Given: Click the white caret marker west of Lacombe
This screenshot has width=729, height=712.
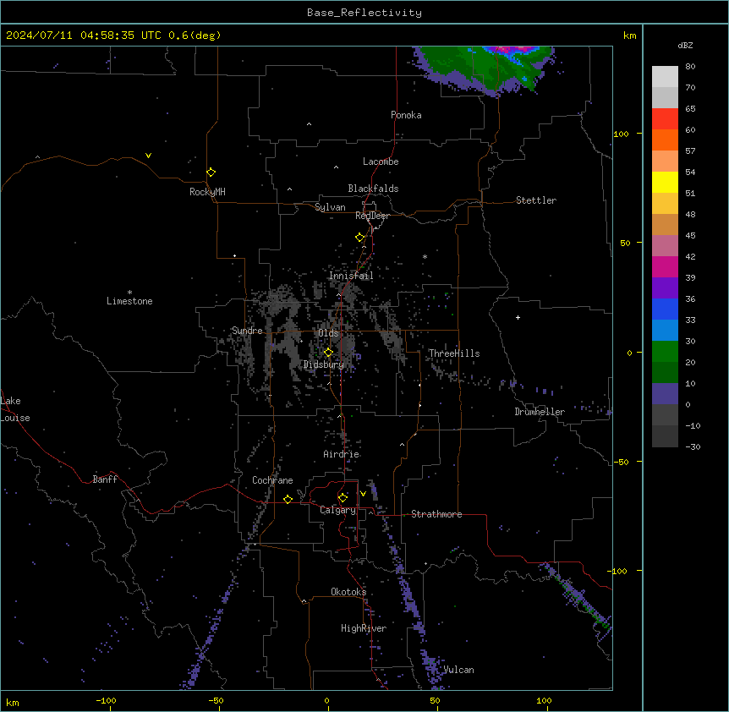Looking at the screenshot, I should pyautogui.click(x=336, y=167).
